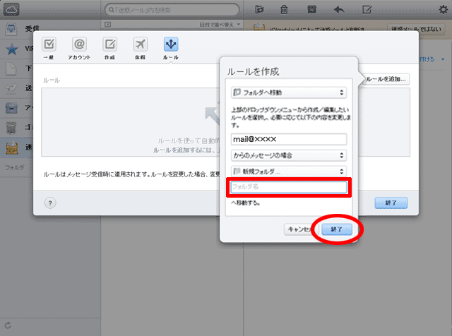Click the move-to-folder toolbar icon
This screenshot has width=452, height=336.
[259, 9]
